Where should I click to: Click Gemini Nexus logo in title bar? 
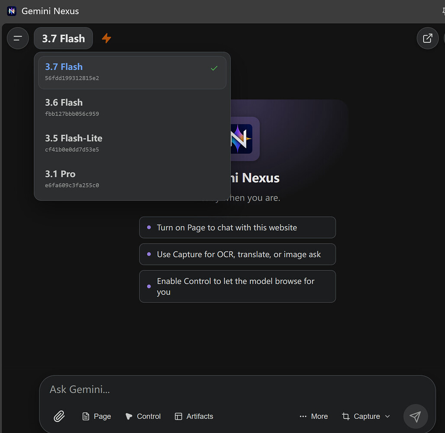click(12, 11)
